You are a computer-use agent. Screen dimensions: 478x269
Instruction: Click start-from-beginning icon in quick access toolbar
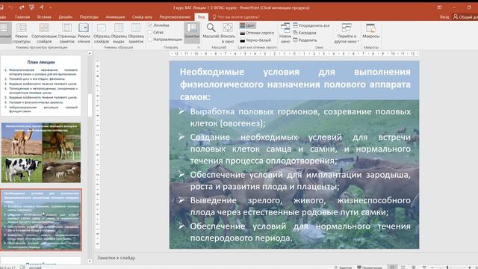[x=31, y=7]
